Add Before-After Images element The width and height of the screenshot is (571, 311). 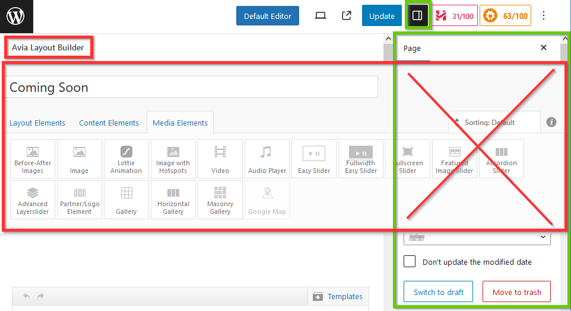[x=33, y=159]
